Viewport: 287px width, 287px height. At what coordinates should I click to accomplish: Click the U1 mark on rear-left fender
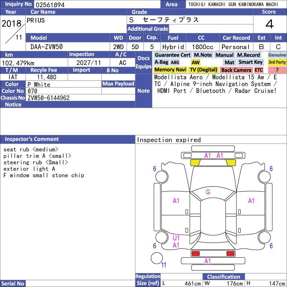(176, 238)
